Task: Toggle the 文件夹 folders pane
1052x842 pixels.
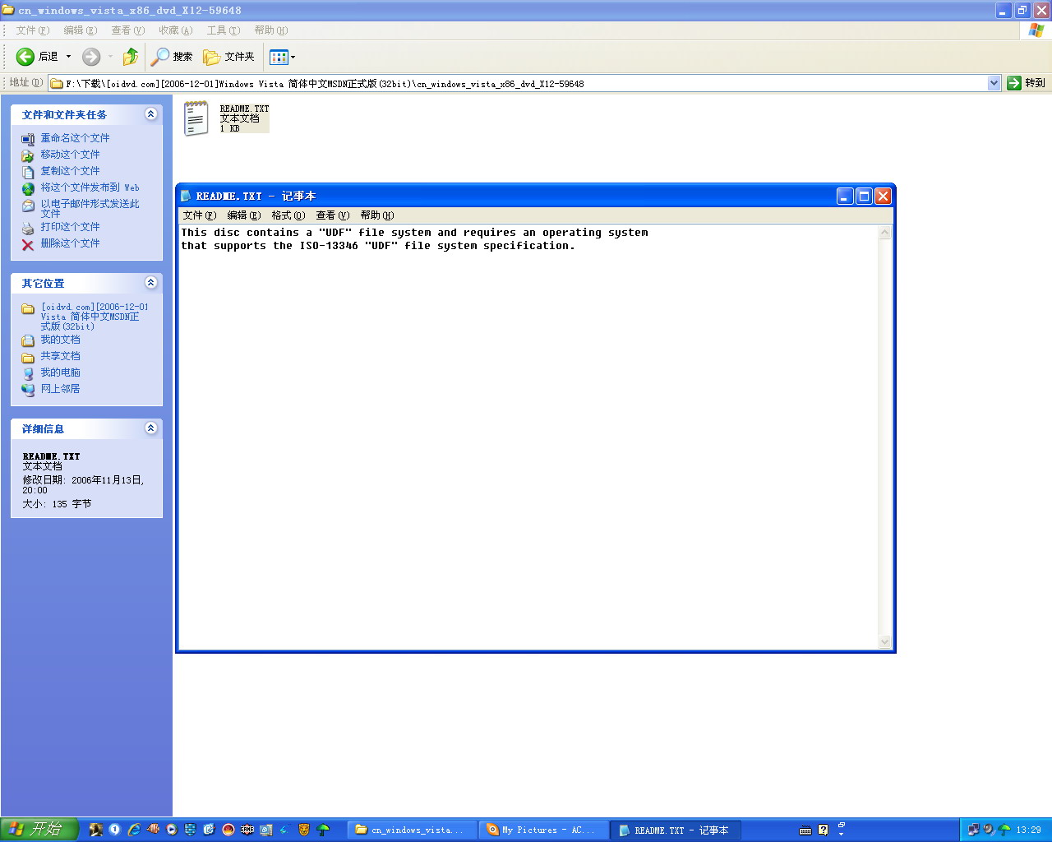Action: (x=228, y=57)
